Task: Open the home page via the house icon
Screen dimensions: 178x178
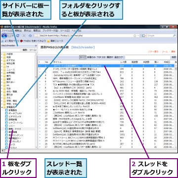Action: [x=30, y=36]
